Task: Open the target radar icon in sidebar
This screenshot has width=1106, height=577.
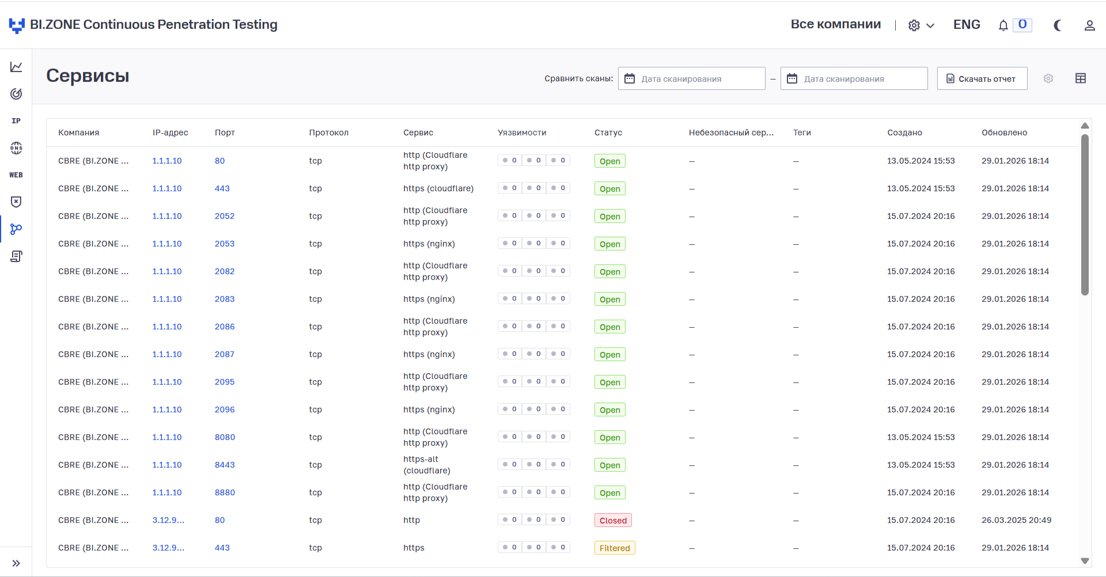Action: (16, 94)
